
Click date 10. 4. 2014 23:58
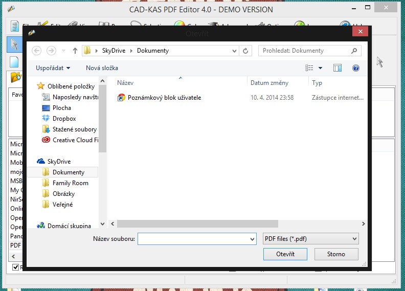coord(272,98)
